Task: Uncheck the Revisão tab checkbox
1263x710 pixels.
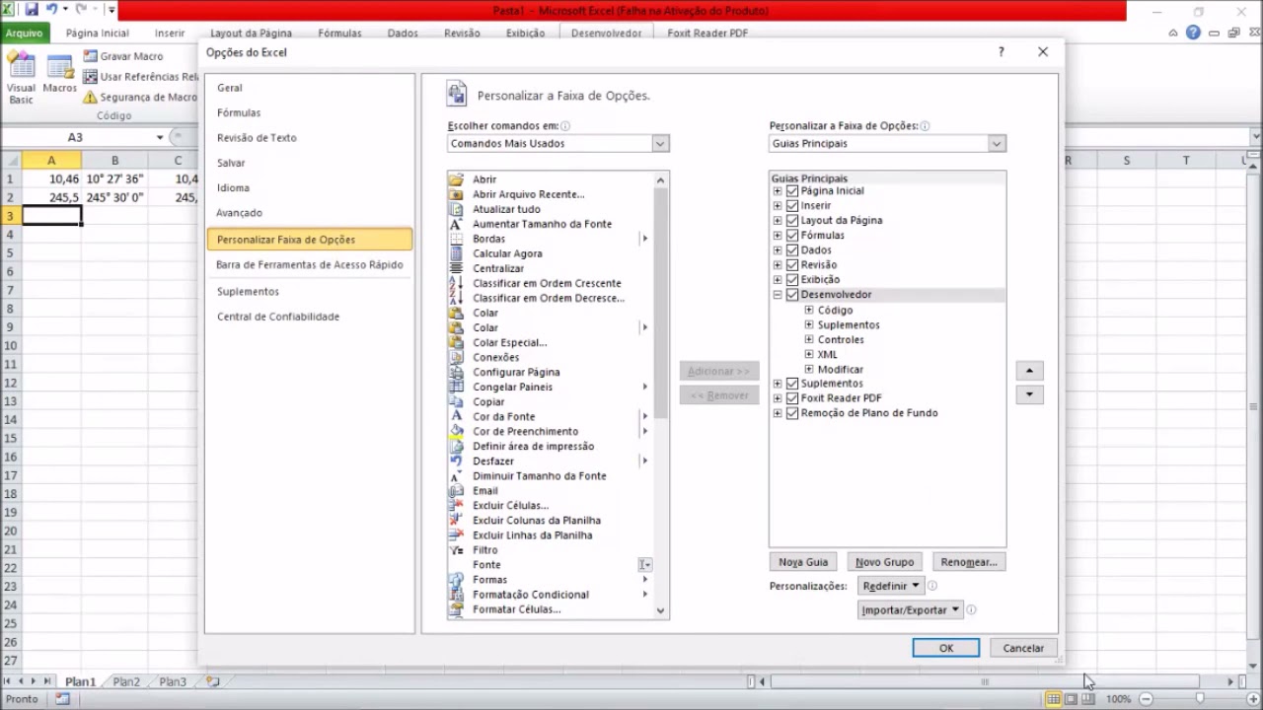Action: pyautogui.click(x=792, y=264)
